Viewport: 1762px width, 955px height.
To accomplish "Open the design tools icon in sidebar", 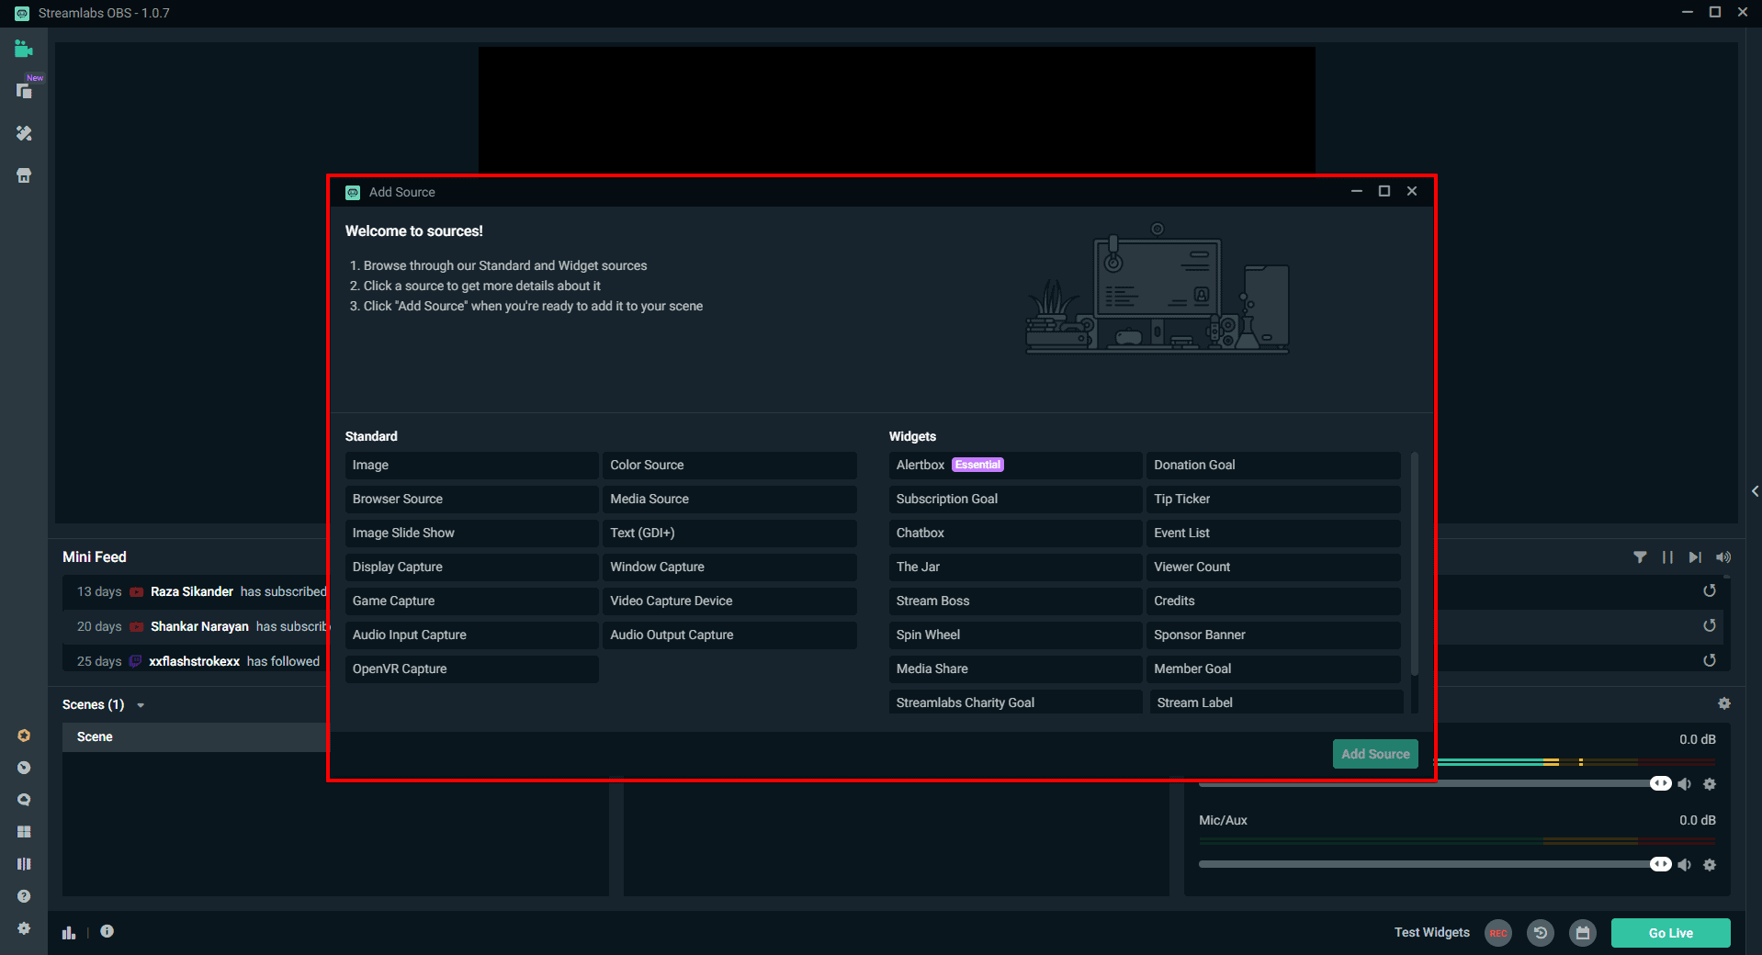I will [x=24, y=134].
